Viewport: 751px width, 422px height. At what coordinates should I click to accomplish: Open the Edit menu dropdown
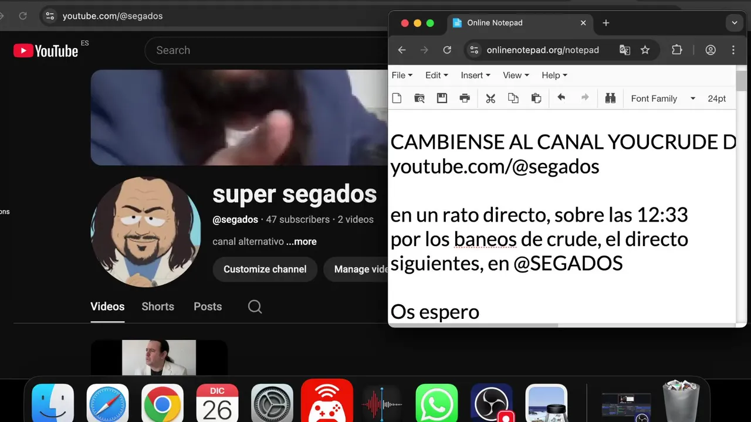[437, 75]
